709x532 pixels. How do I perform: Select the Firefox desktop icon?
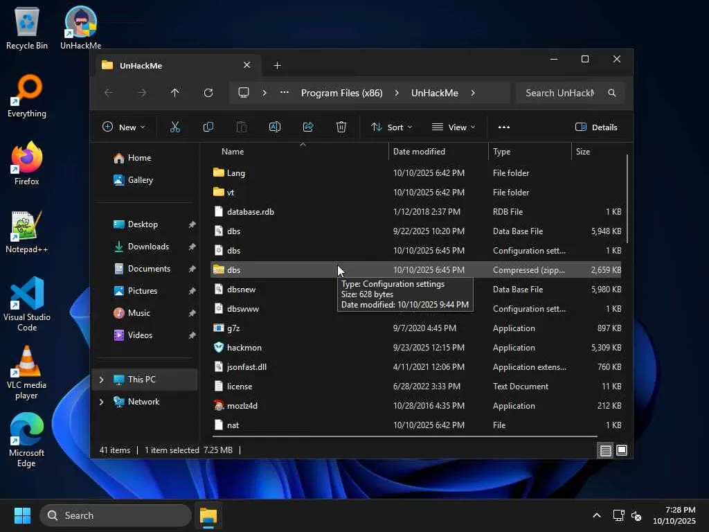[27, 163]
